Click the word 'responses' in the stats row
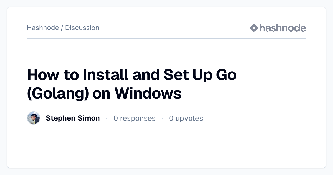333x175 pixels. click(138, 119)
